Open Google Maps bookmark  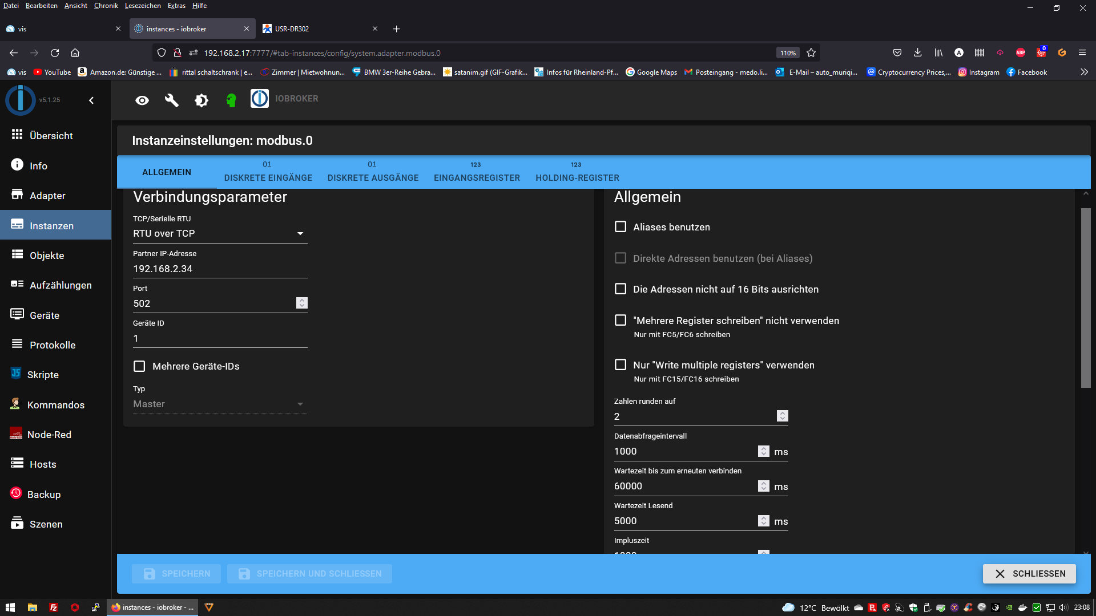coord(651,72)
